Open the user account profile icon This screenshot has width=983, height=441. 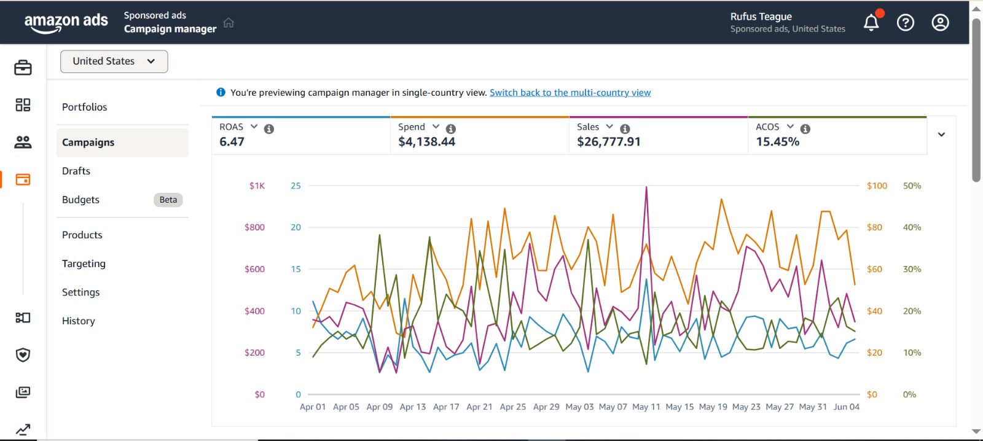(940, 23)
